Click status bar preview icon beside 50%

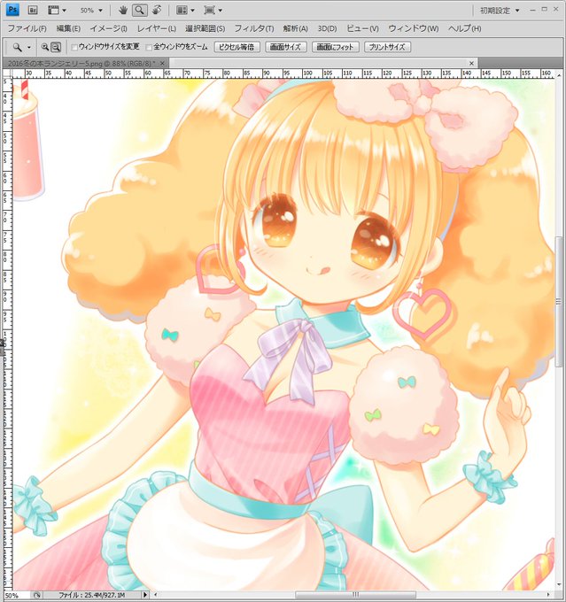[x=37, y=595]
